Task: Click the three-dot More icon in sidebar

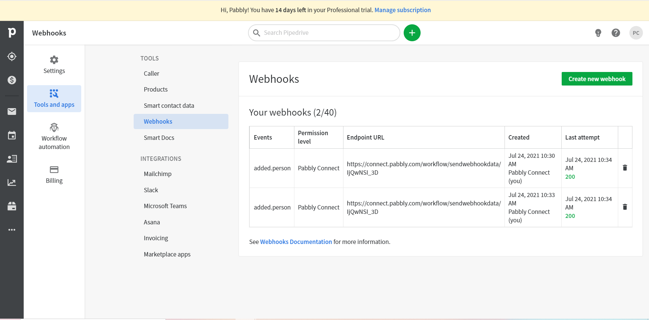Action: [x=12, y=230]
